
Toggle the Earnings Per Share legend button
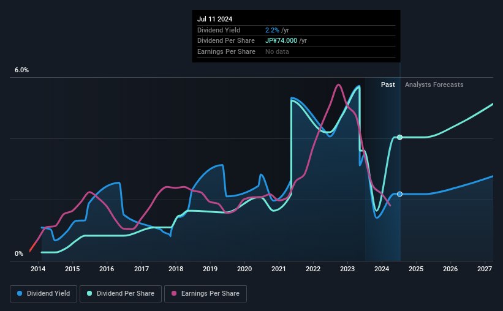pyautogui.click(x=205, y=294)
